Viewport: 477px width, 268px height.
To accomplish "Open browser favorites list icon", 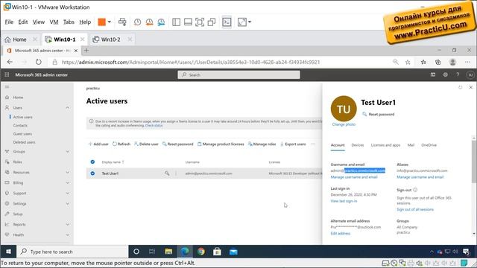I will [x=423, y=62].
